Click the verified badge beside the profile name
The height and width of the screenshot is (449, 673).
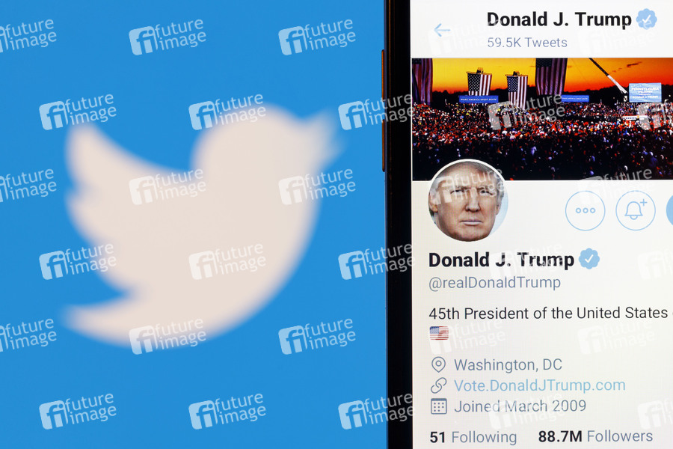click(589, 259)
